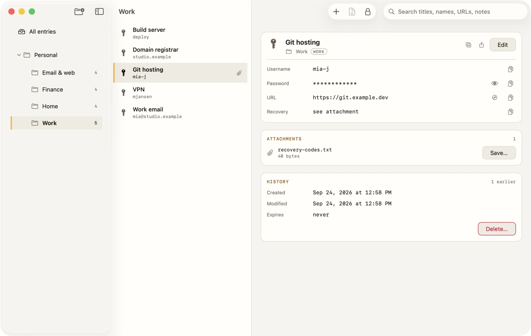Open the Build server entry

(x=181, y=33)
